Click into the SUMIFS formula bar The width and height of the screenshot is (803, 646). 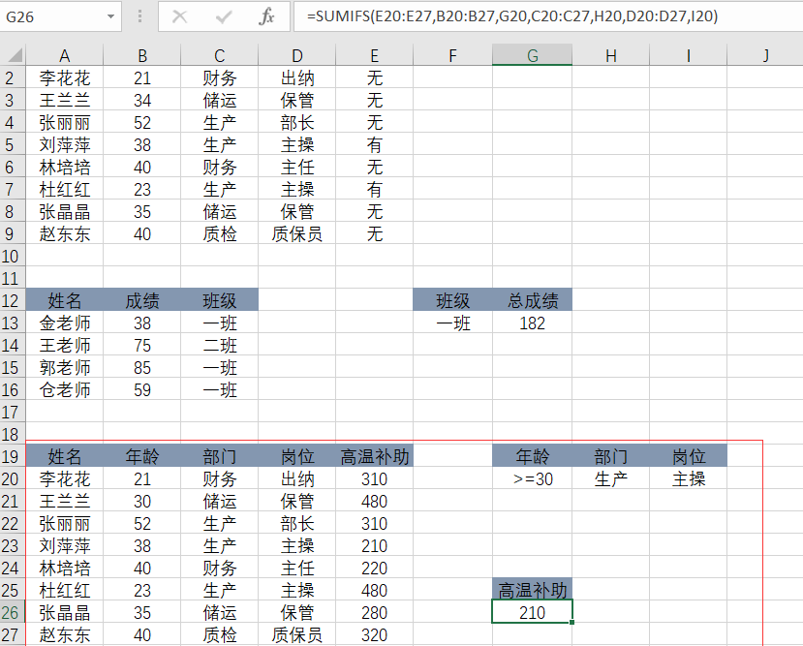[x=548, y=16]
